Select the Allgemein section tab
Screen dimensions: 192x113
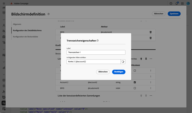[x=17, y=24]
